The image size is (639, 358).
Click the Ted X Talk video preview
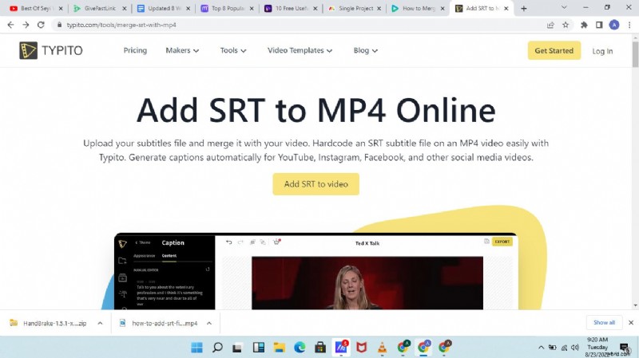click(x=367, y=283)
